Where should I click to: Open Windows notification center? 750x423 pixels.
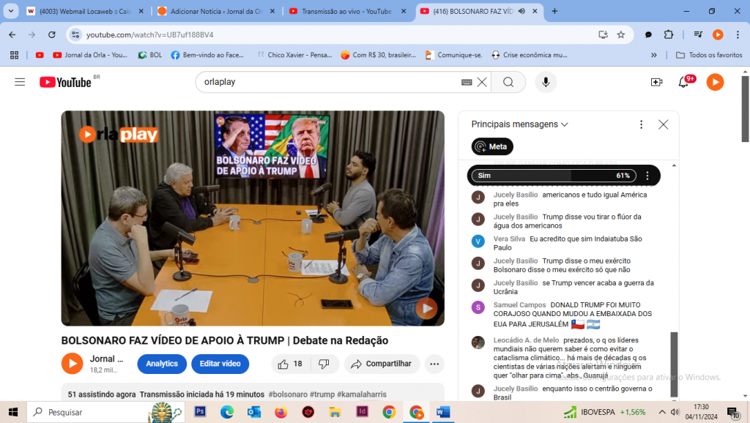[x=733, y=413]
